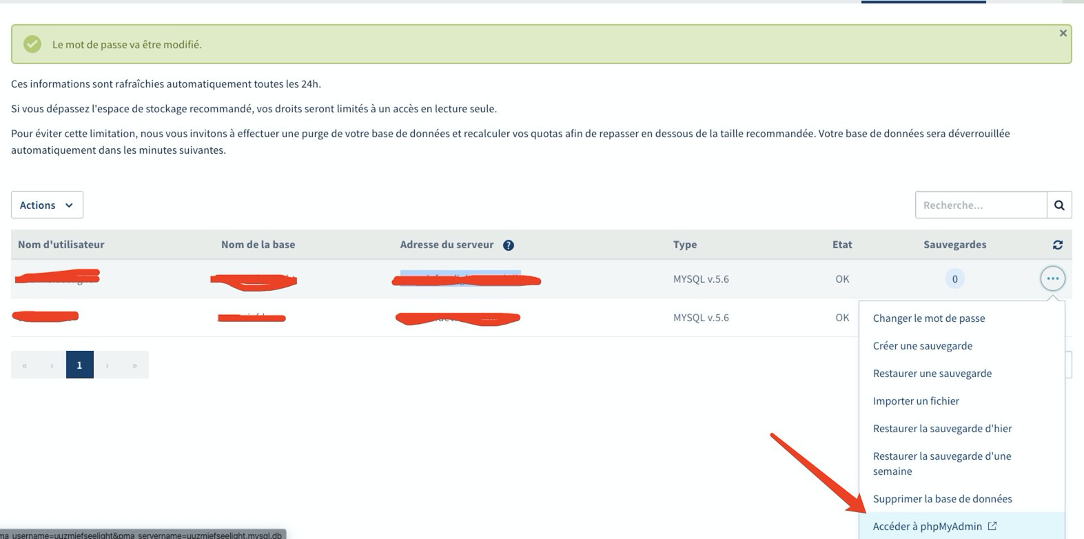
Task: Close the green password notification banner
Action: point(1063,33)
